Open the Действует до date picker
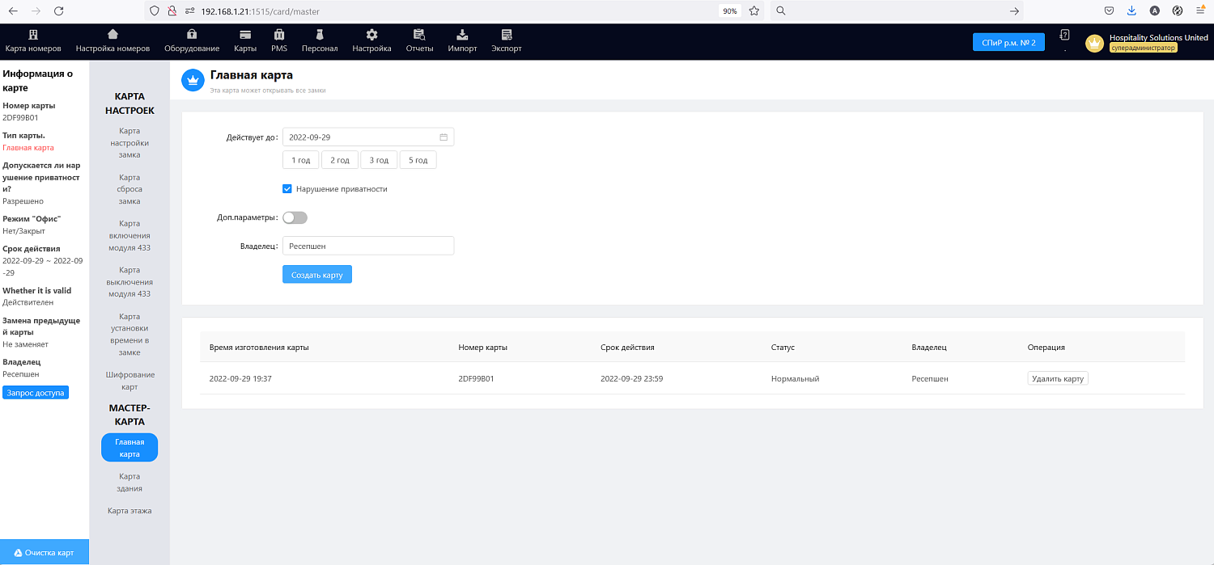Viewport: 1214px width, 565px height. coord(367,137)
